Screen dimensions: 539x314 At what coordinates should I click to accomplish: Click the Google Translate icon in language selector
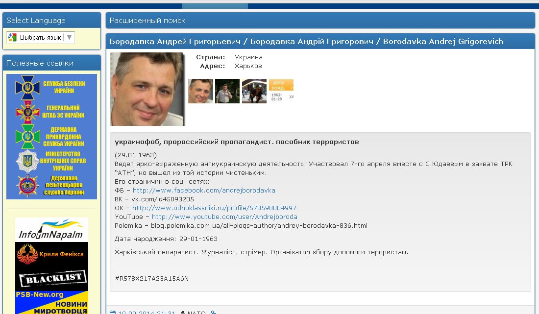pyautogui.click(x=12, y=37)
